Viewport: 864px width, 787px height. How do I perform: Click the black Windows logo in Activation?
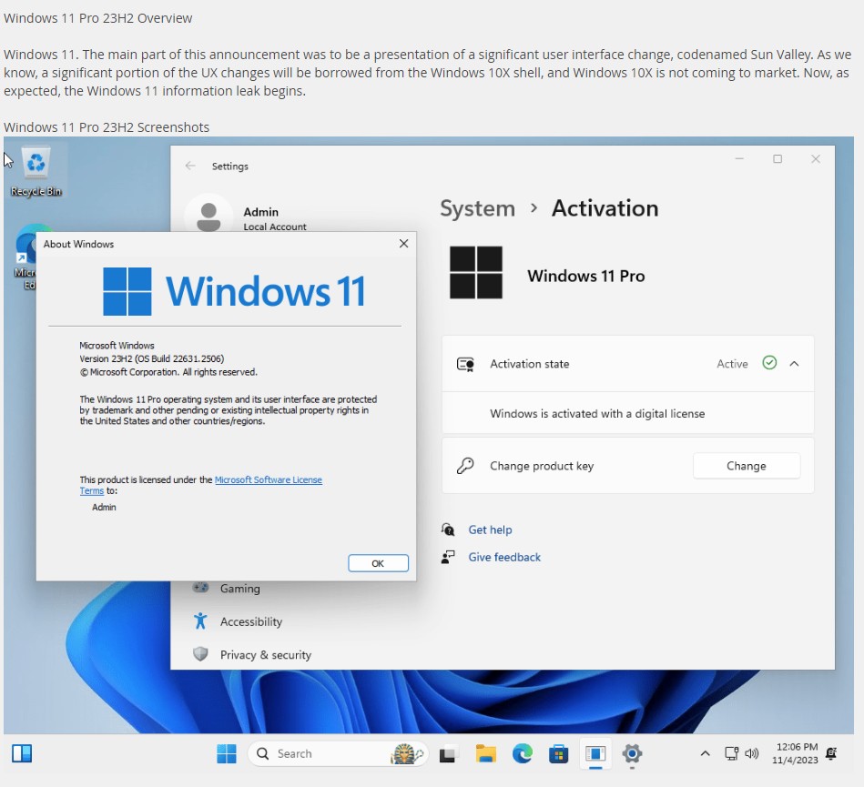point(476,273)
